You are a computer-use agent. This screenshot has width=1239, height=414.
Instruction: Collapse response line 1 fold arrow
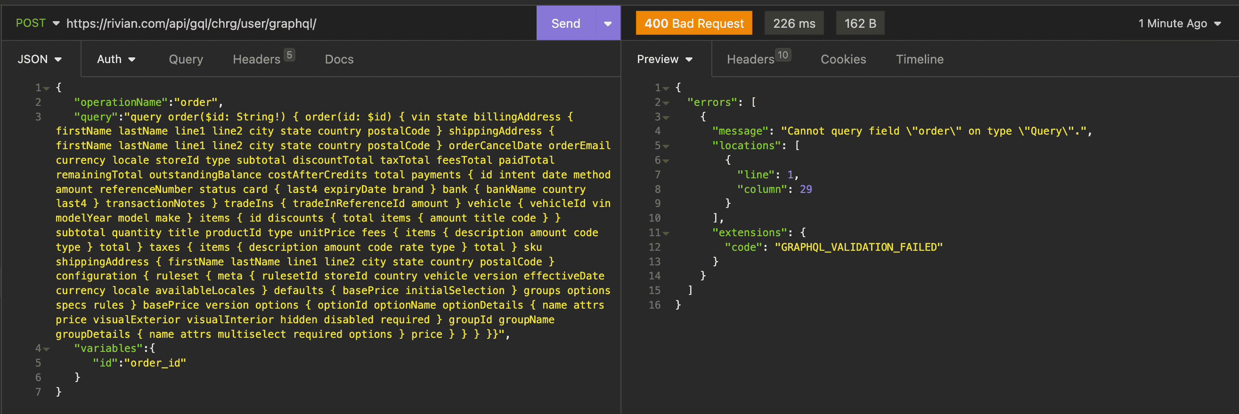click(x=666, y=88)
